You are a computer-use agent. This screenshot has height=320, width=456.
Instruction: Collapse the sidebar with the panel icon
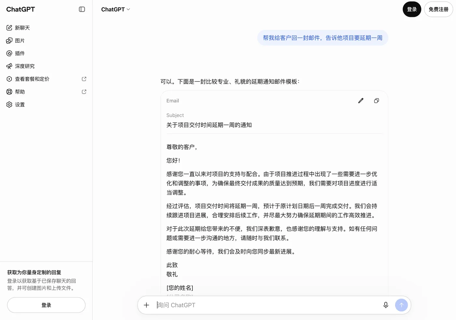click(x=82, y=9)
